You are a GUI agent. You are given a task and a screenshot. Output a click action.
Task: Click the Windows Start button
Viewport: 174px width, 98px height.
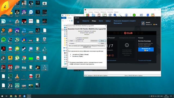point(2,96)
